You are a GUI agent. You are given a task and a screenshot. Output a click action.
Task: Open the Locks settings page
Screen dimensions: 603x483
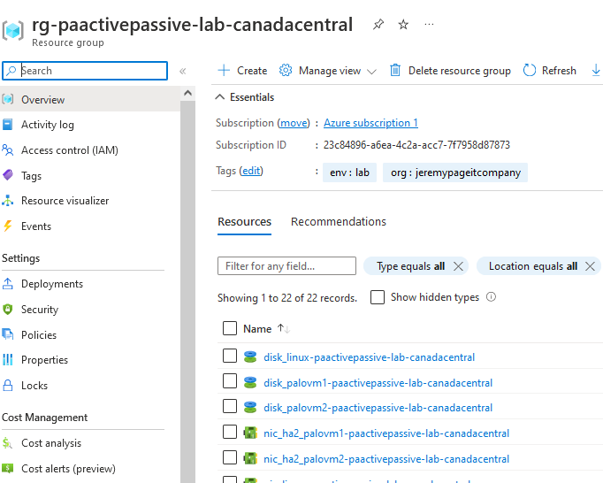point(34,386)
